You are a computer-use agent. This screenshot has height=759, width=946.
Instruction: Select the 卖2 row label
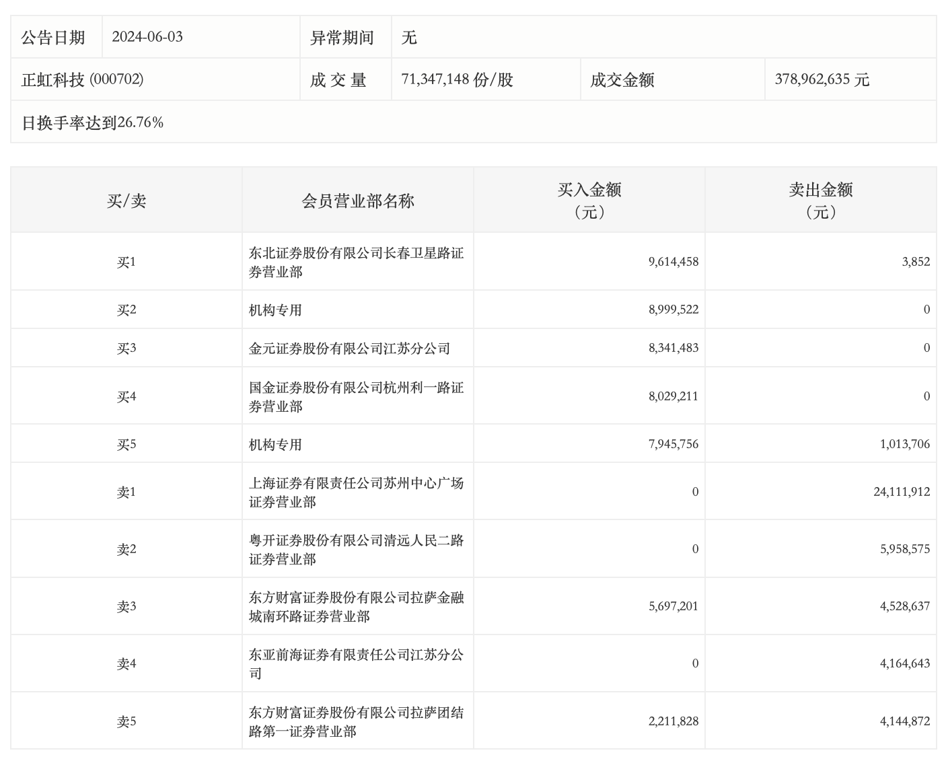(126, 549)
